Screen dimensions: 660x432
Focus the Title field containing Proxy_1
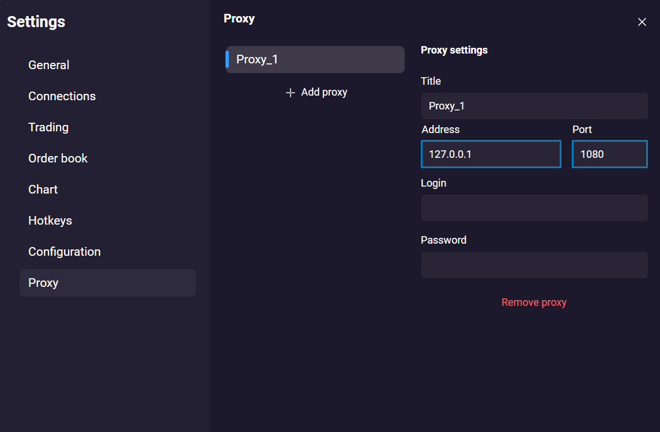[x=534, y=106]
